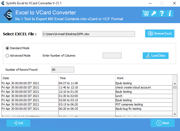Click the date cell beside 'lunch'

point(30,96)
